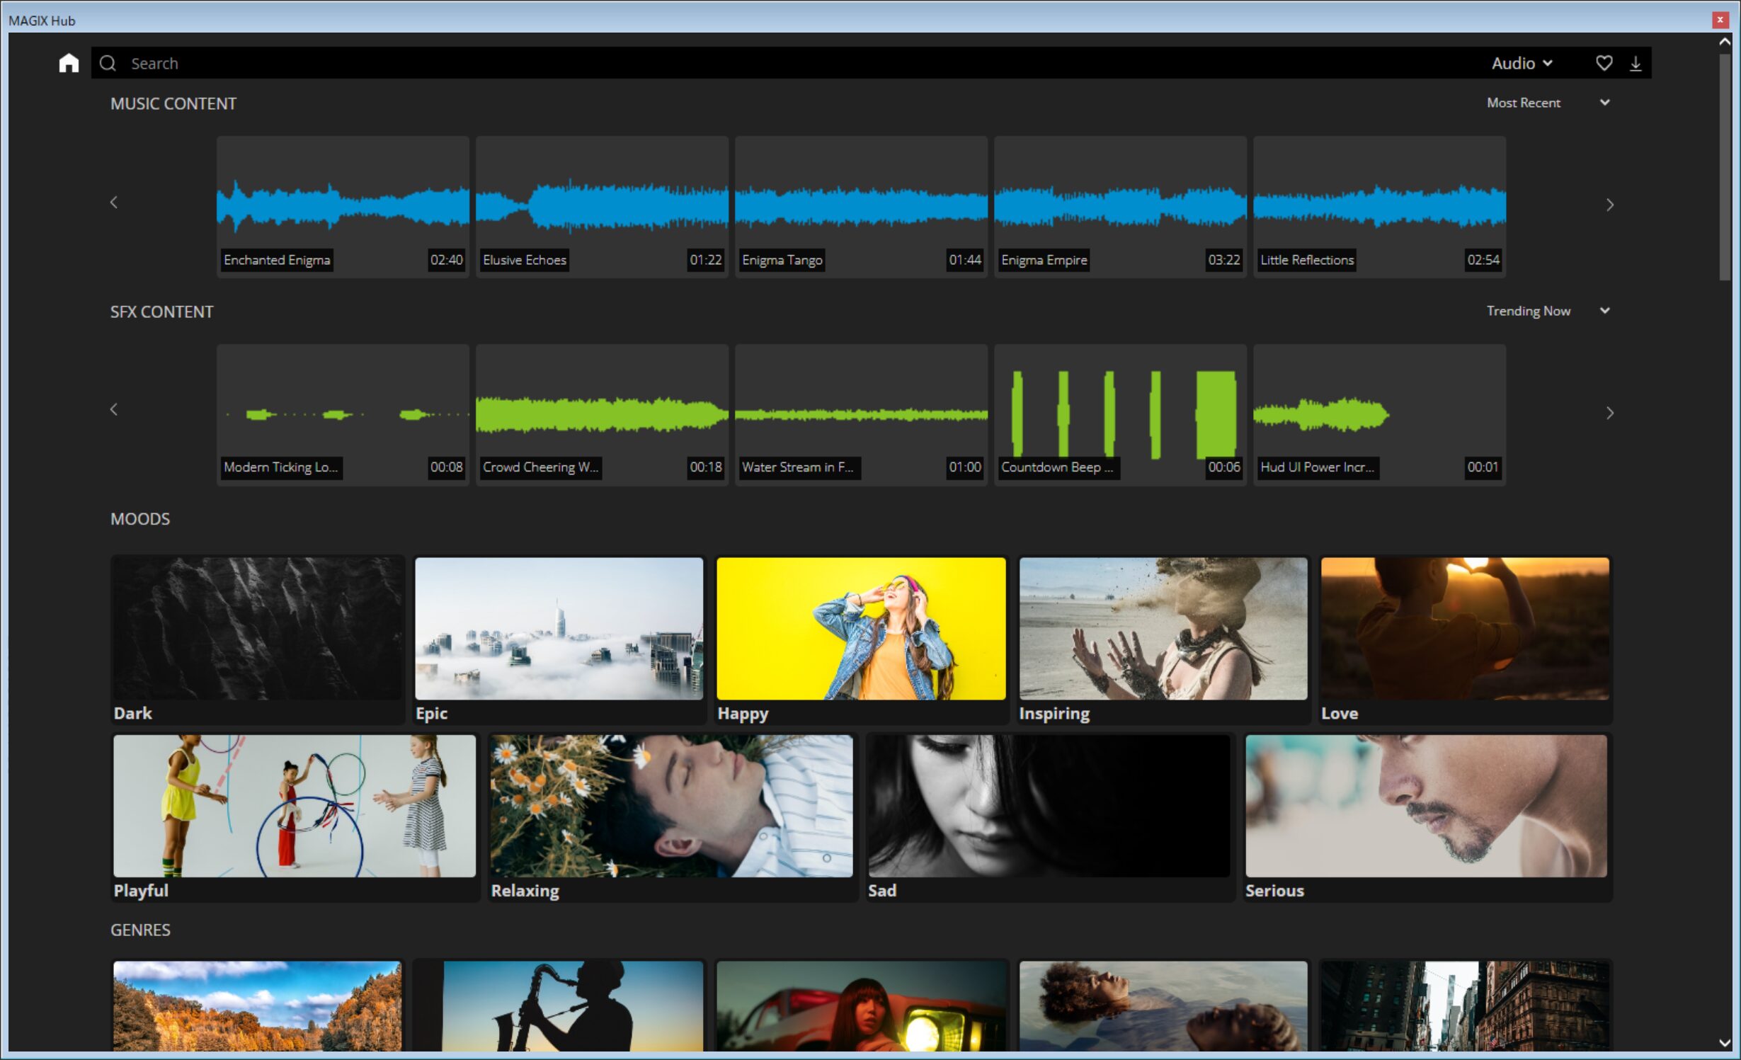Click the 02:40 duration label

tap(447, 260)
